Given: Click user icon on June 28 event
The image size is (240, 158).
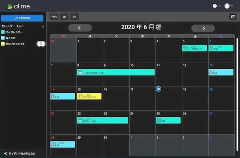Looking at the screenshot, I should pos(53,146).
